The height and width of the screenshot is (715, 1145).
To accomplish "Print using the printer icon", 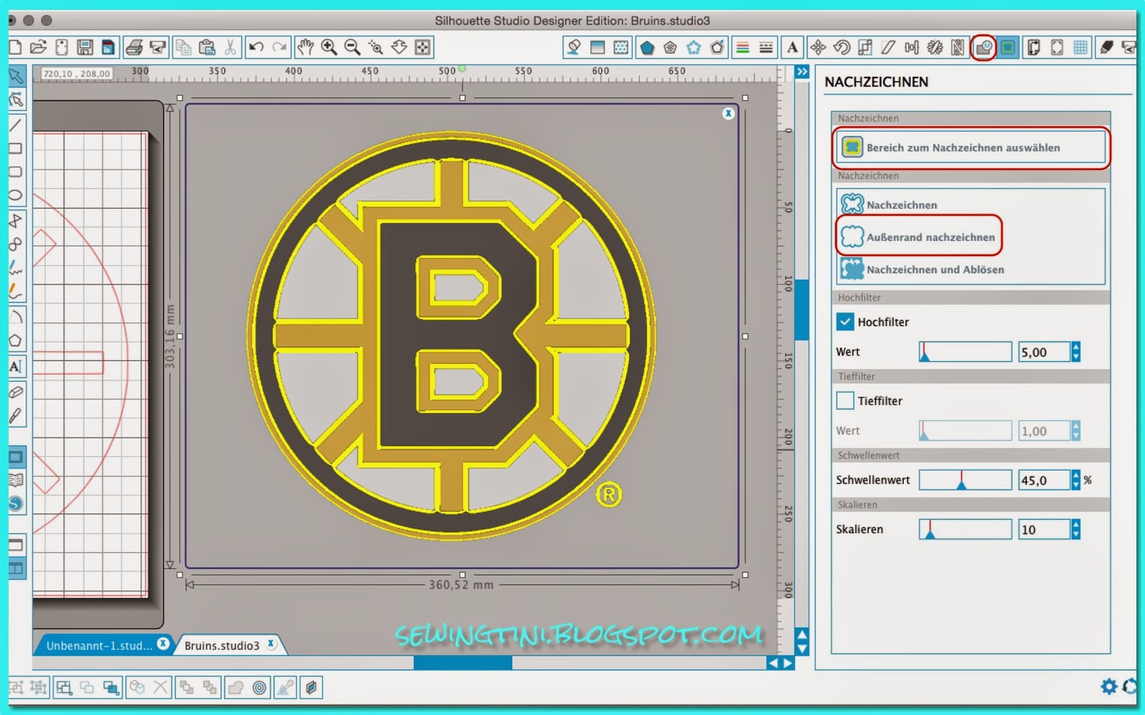I will pos(134,47).
